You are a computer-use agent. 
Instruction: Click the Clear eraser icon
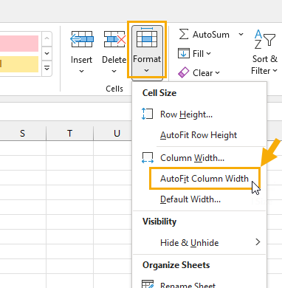pyautogui.click(x=184, y=72)
